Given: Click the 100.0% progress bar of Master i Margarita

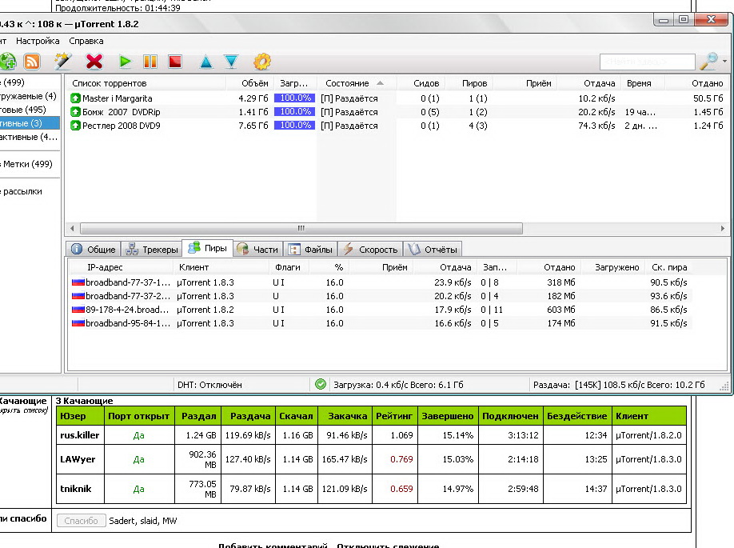Looking at the screenshot, I should coord(294,98).
